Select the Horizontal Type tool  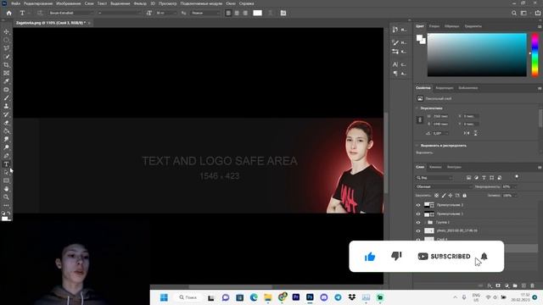tap(6, 164)
